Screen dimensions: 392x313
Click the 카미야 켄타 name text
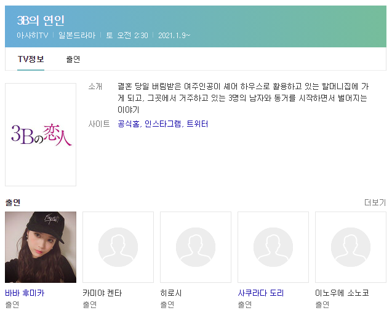[102, 293]
